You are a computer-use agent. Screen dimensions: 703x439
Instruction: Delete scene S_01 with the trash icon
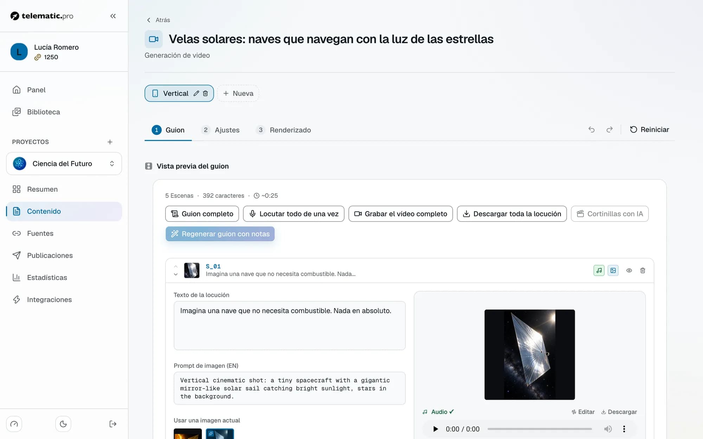pos(643,270)
